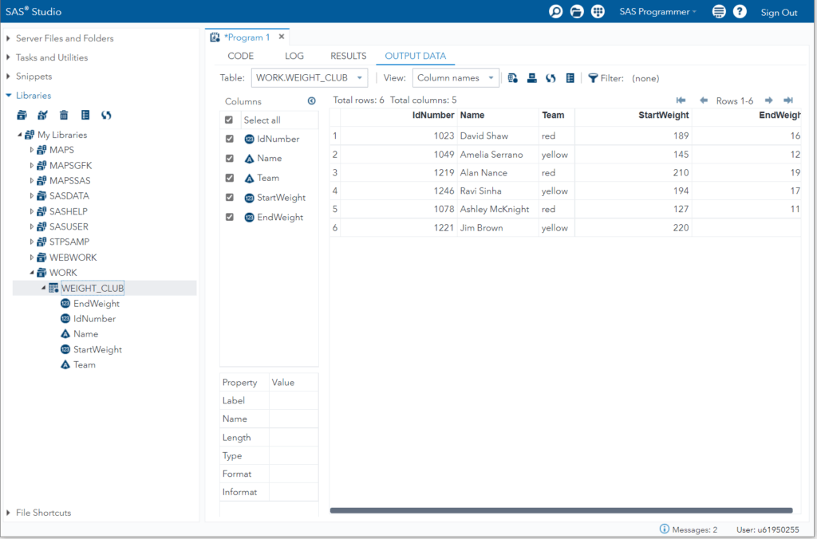Select the *Program 1 tab

(x=247, y=37)
